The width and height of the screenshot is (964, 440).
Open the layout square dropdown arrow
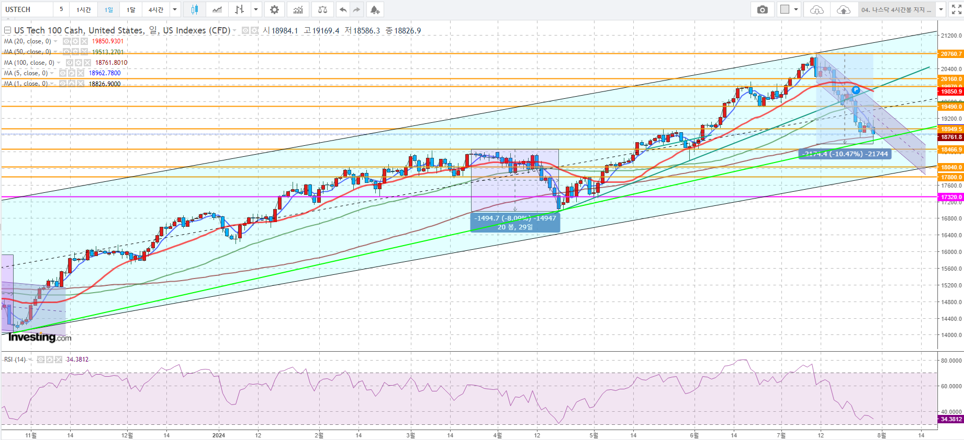tap(796, 9)
